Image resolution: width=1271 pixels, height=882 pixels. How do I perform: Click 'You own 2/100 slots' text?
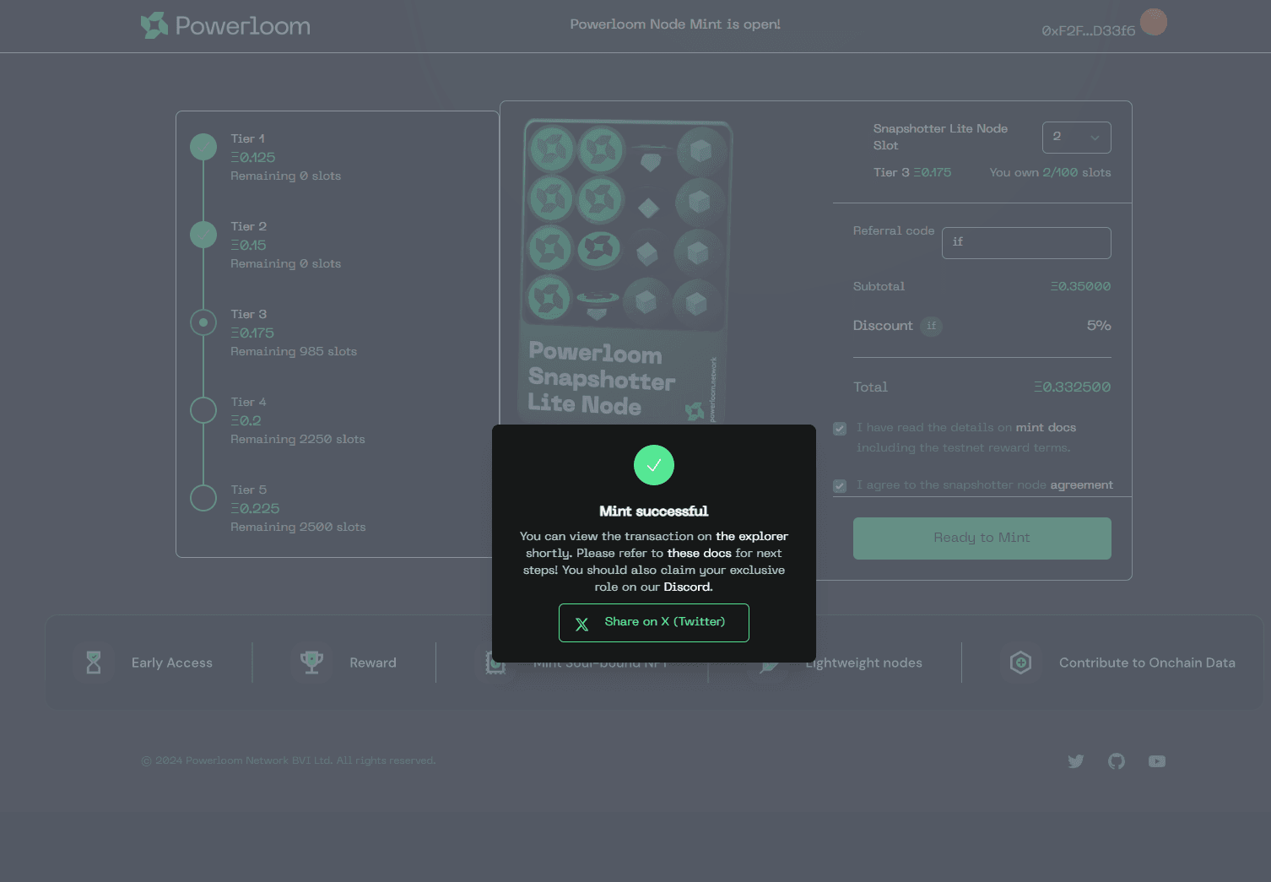click(x=1051, y=172)
